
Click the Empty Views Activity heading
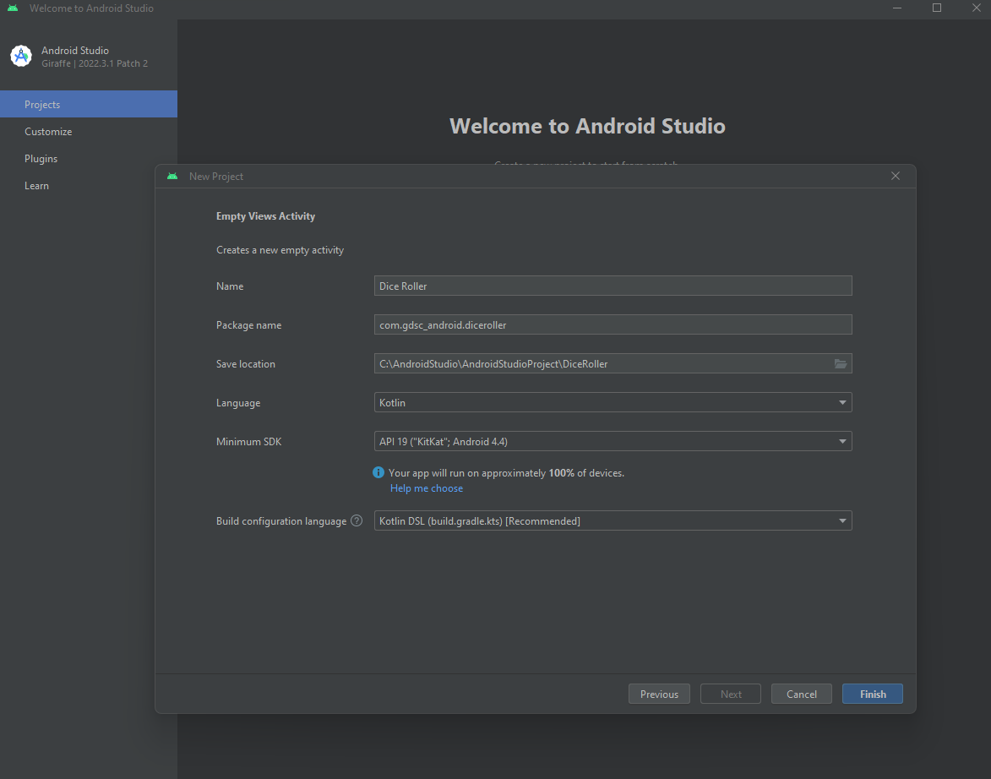click(265, 216)
